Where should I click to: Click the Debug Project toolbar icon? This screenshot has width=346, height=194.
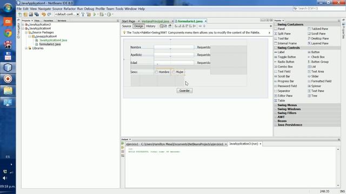pos(102,15)
